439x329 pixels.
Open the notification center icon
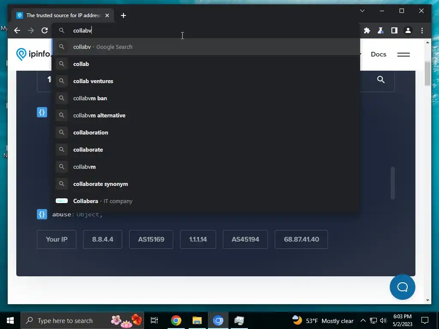[425, 320]
